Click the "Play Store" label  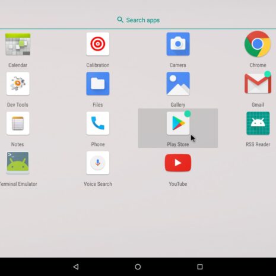tap(178, 144)
